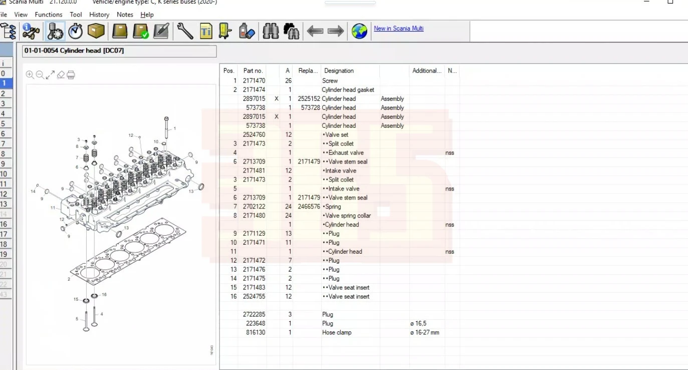
Task: Zoom in on the parts diagram
Action: [x=30, y=75]
